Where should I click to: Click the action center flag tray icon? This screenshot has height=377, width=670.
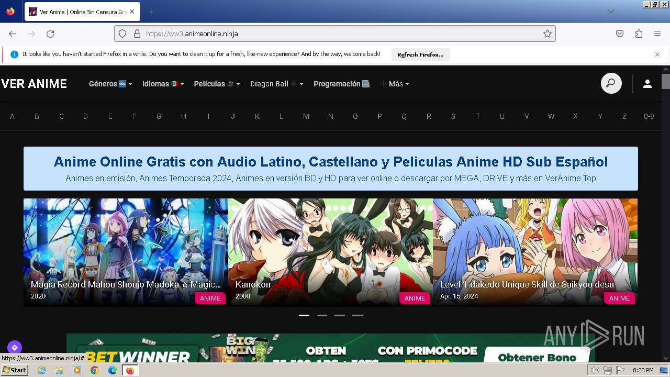620,371
